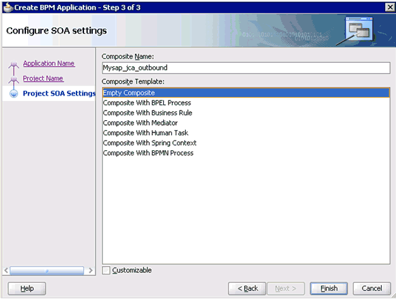396x299 pixels.
Task: Click the left arrow of sidebar scrollbar
Action: pyautogui.click(x=6, y=270)
